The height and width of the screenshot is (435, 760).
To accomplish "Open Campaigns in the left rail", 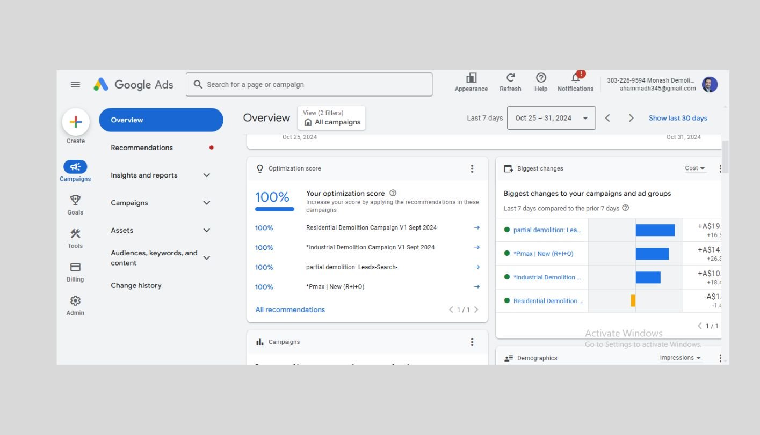I will (75, 171).
